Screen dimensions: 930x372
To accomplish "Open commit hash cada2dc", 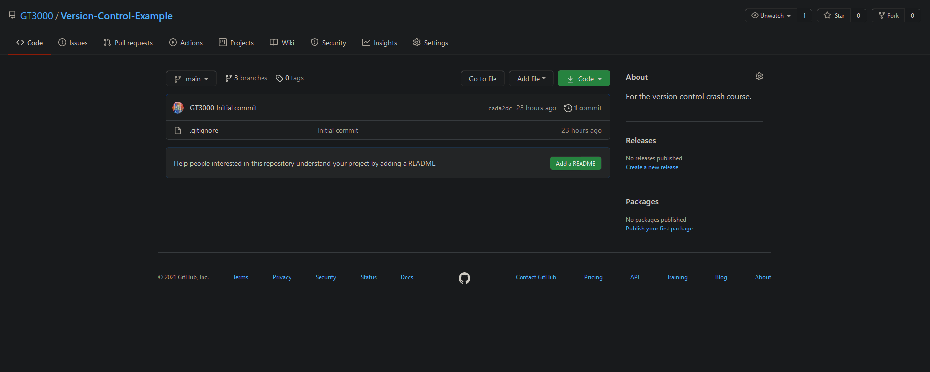I will coord(500,108).
